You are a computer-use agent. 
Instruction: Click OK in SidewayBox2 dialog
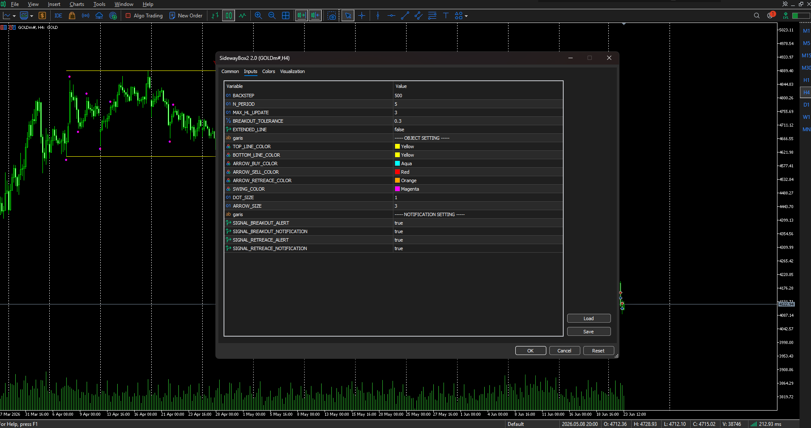tap(531, 351)
